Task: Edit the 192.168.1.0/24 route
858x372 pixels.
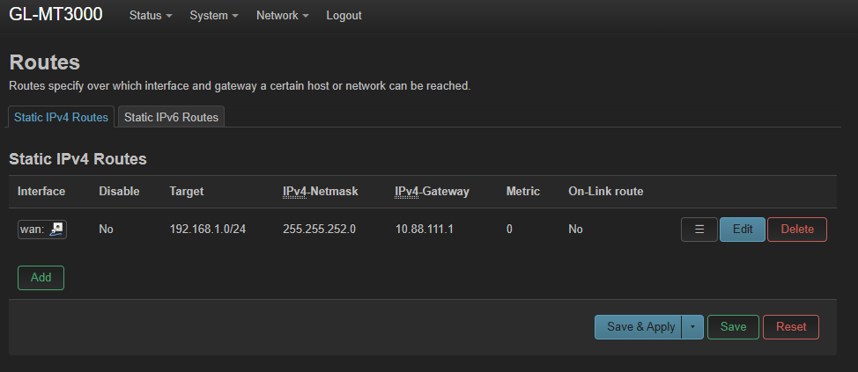Action: click(x=743, y=230)
